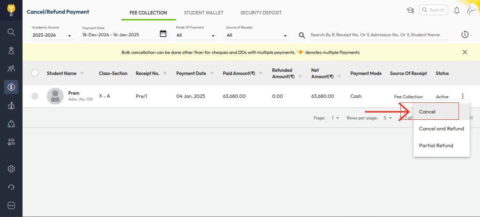Viewport: 480px width, 217px height.
Task: Select the checkbox for Prem's row
Action: [35, 96]
